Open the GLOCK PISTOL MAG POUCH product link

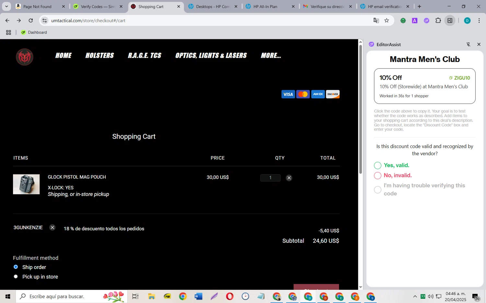(77, 177)
